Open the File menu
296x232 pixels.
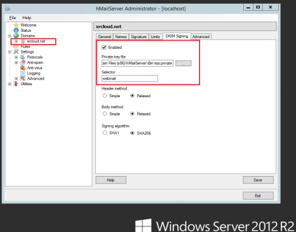(x=13, y=18)
